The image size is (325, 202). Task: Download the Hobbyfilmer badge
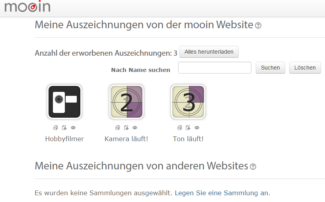(x=64, y=128)
